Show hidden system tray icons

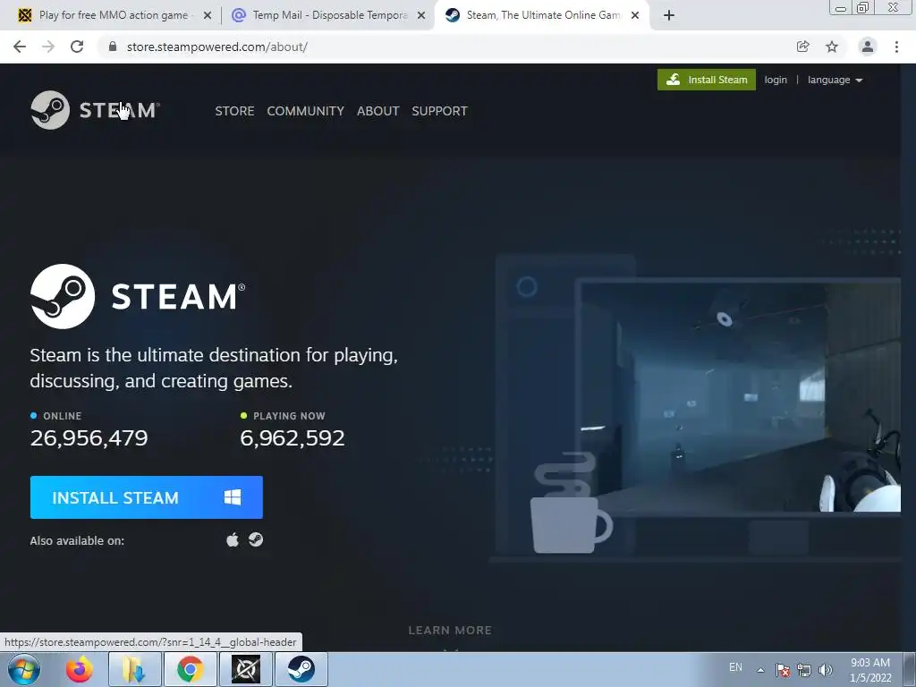(760, 670)
